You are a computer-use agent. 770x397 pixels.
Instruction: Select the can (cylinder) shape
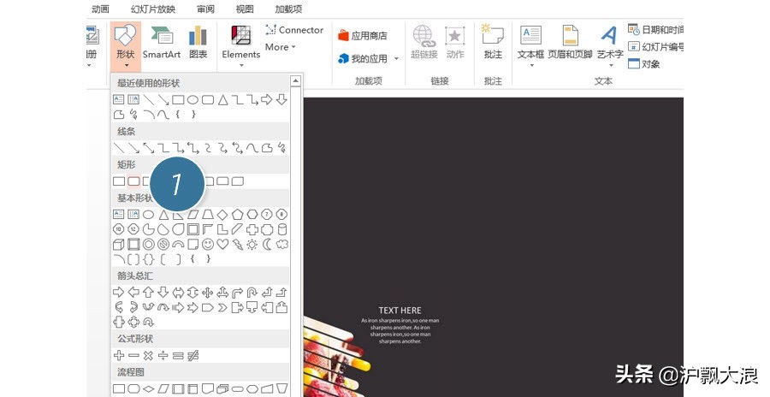tap(281, 229)
